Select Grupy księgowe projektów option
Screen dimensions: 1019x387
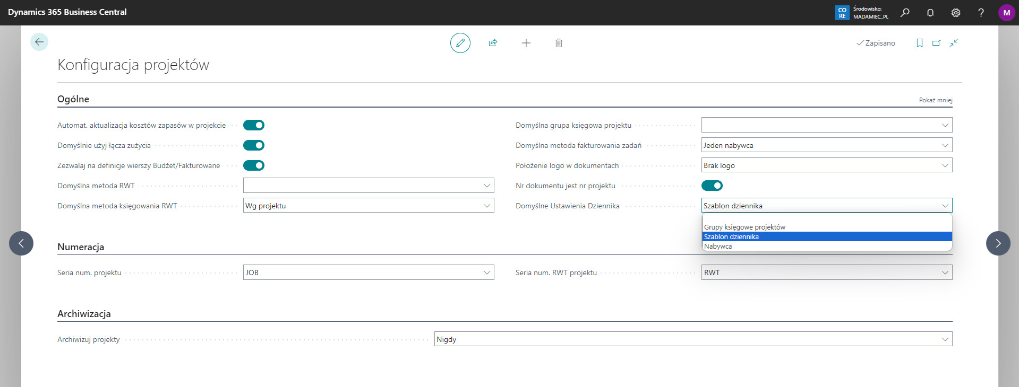(x=744, y=227)
